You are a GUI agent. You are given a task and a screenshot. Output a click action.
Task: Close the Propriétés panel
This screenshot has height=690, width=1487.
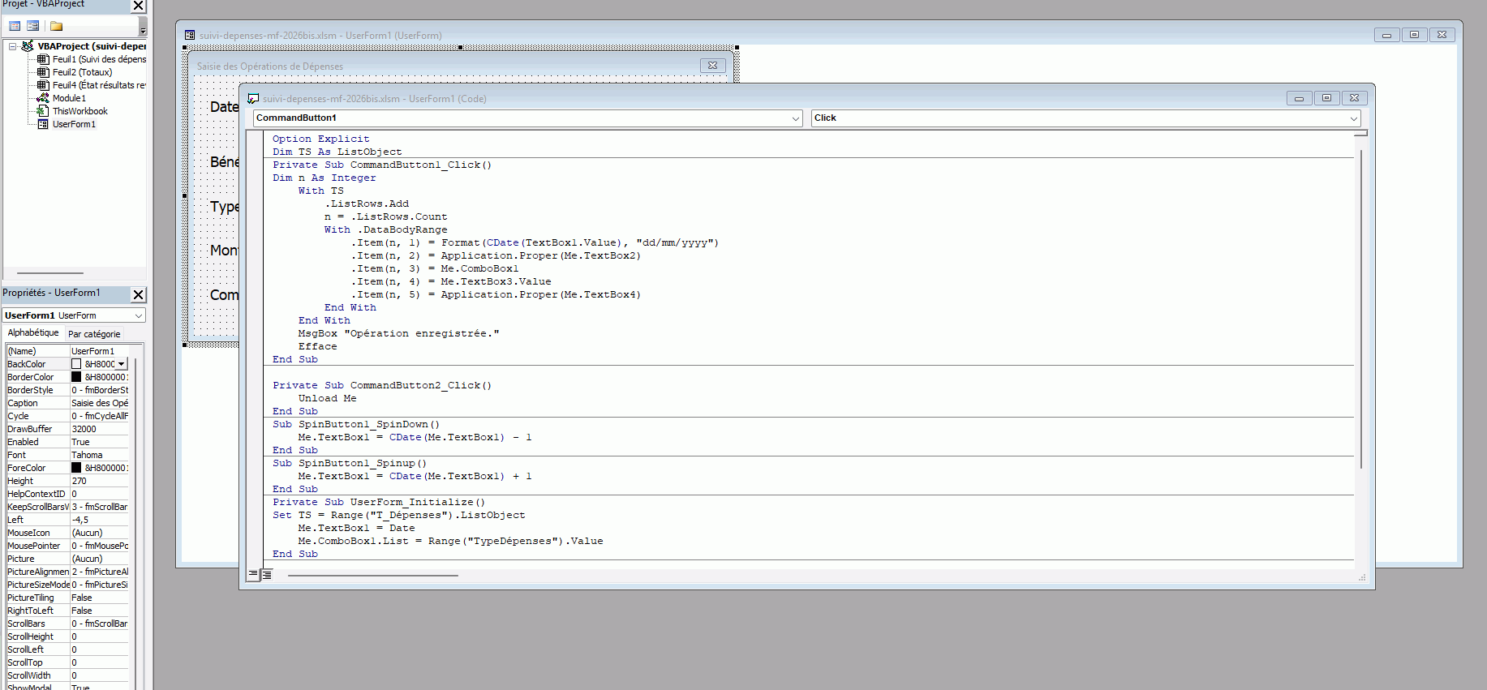pos(139,294)
